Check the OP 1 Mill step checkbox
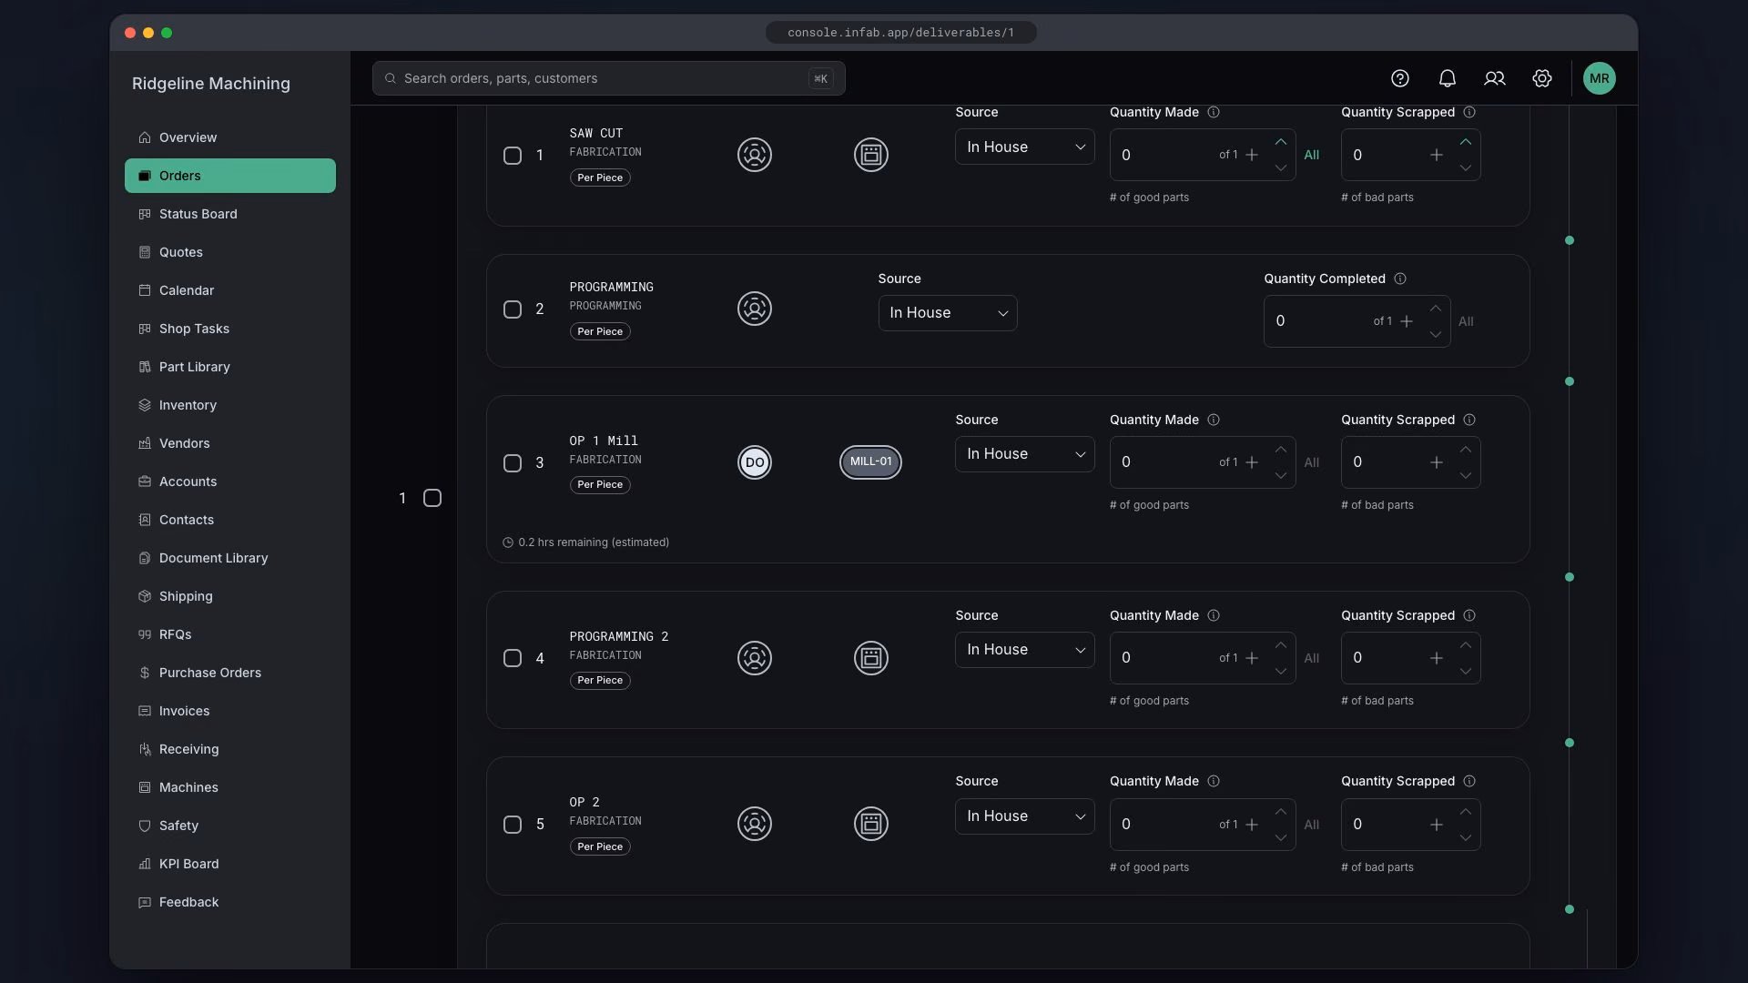Screen dimensions: 1748x983 coord(513,463)
